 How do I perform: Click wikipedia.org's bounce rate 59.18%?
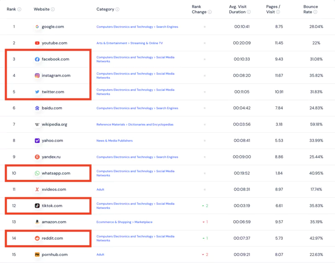(x=316, y=124)
